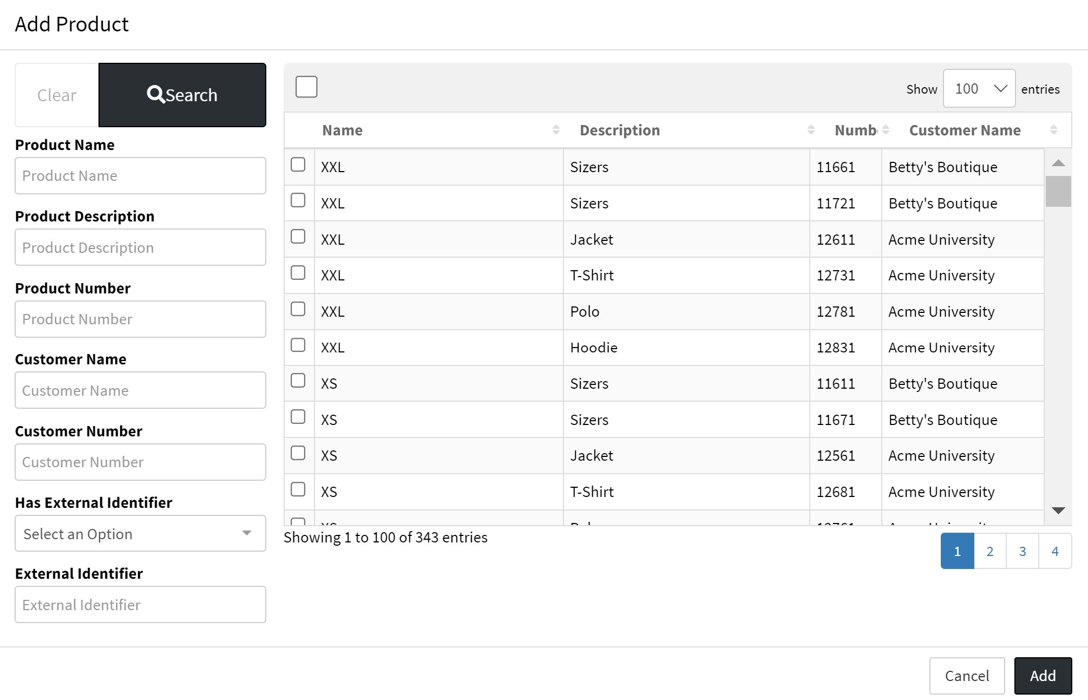Viewport: 1088px width, 700px height.
Task: Click the Description column sort icon
Action: pyautogui.click(x=811, y=130)
